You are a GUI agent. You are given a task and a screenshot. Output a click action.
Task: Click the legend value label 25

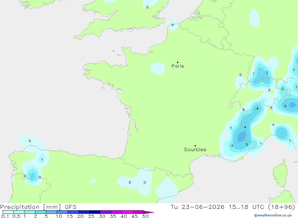pos(91,216)
